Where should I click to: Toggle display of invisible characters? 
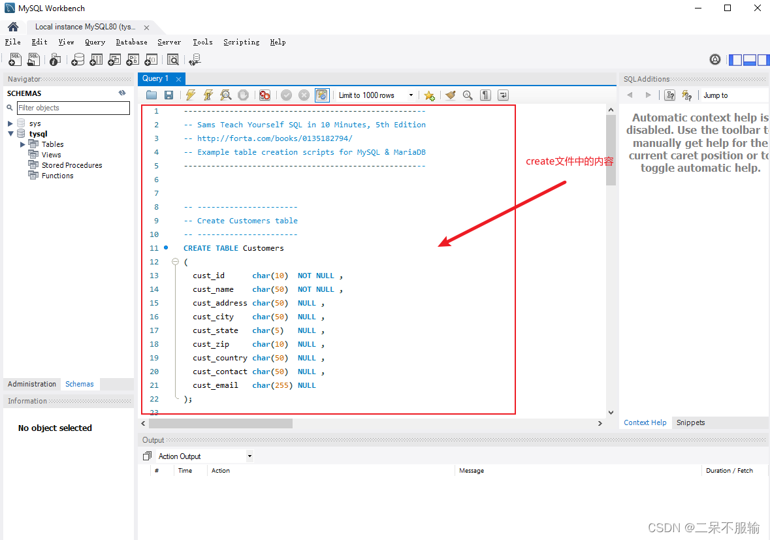point(485,95)
